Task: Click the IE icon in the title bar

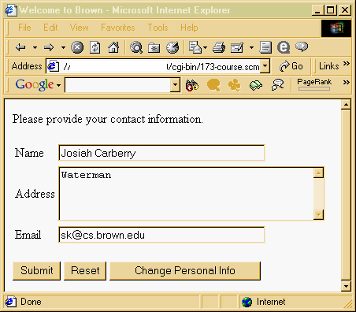Action: (x=10, y=10)
